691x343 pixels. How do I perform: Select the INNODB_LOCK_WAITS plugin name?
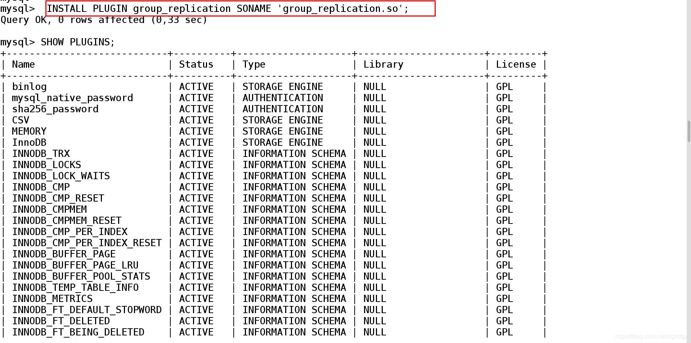coord(61,176)
